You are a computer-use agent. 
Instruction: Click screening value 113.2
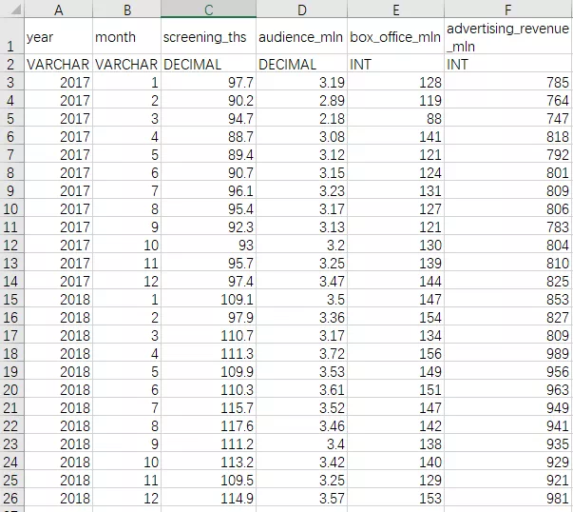coord(209,462)
